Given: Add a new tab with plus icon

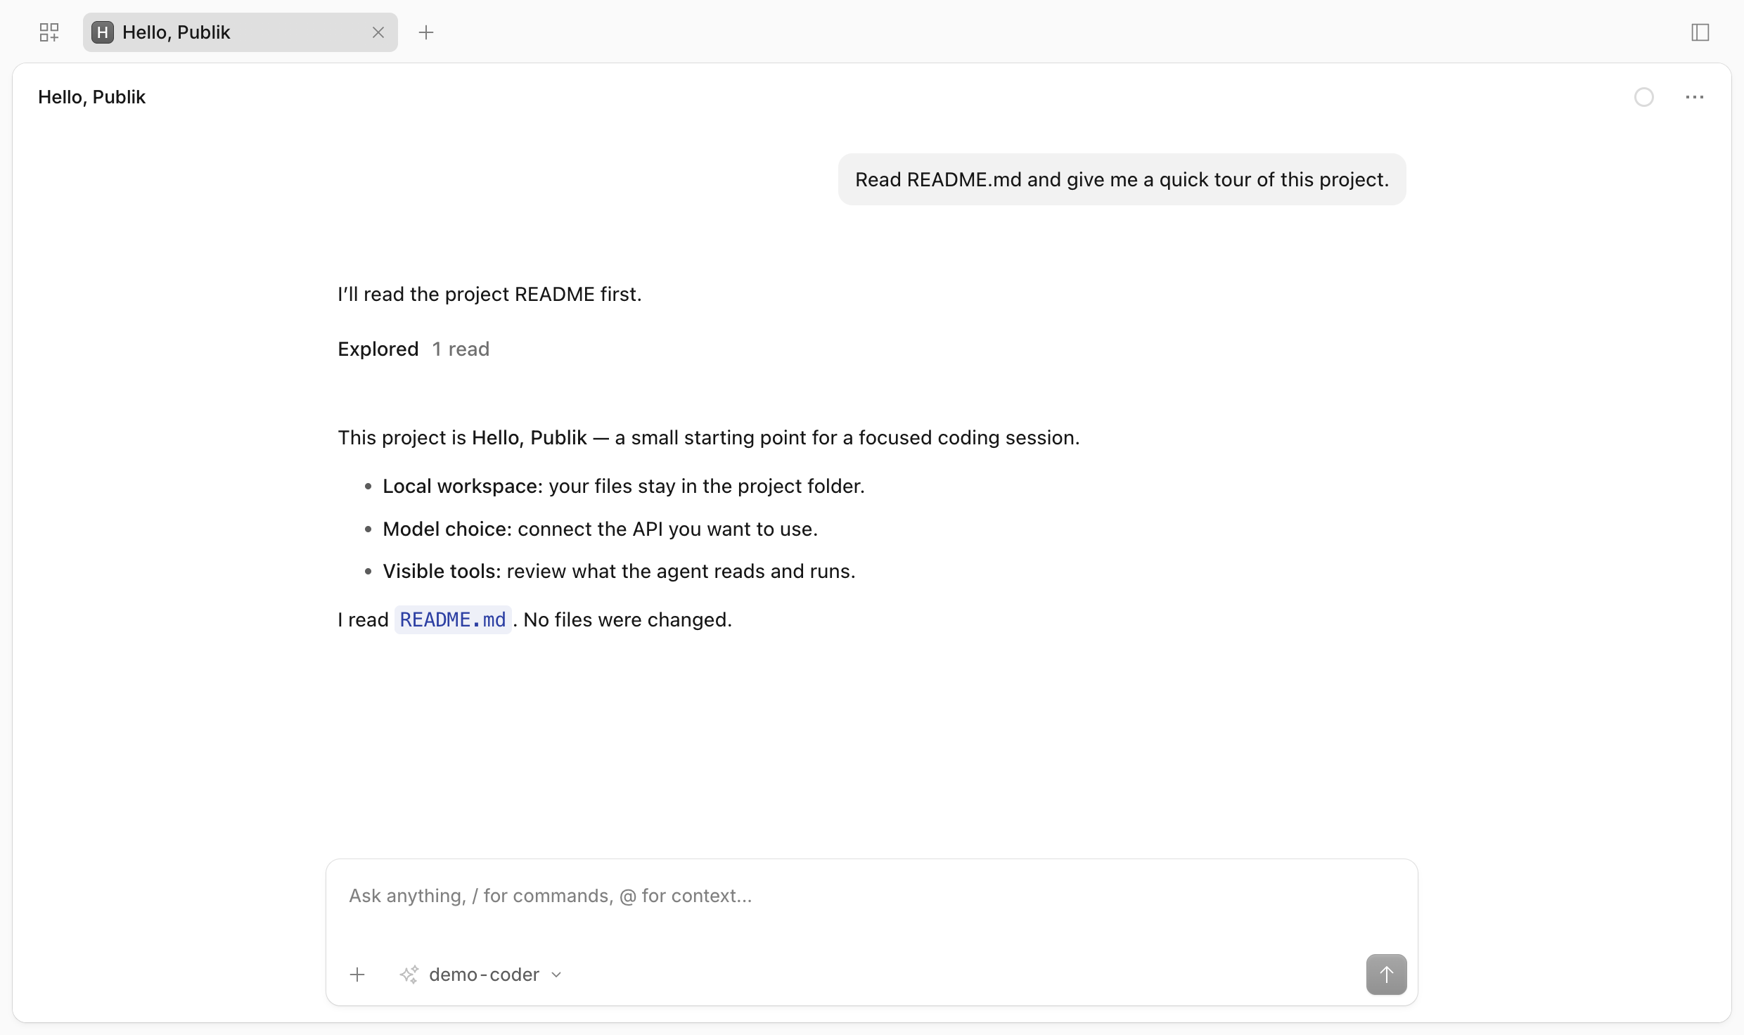Looking at the screenshot, I should tap(426, 32).
